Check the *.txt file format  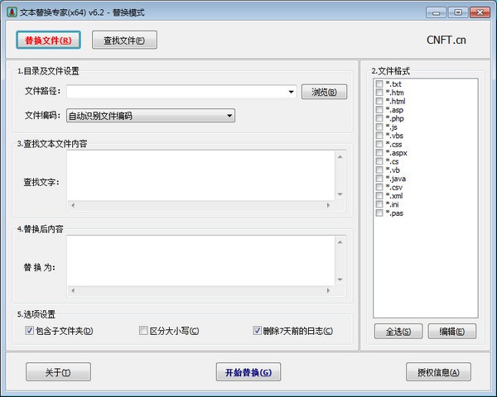[x=379, y=84]
